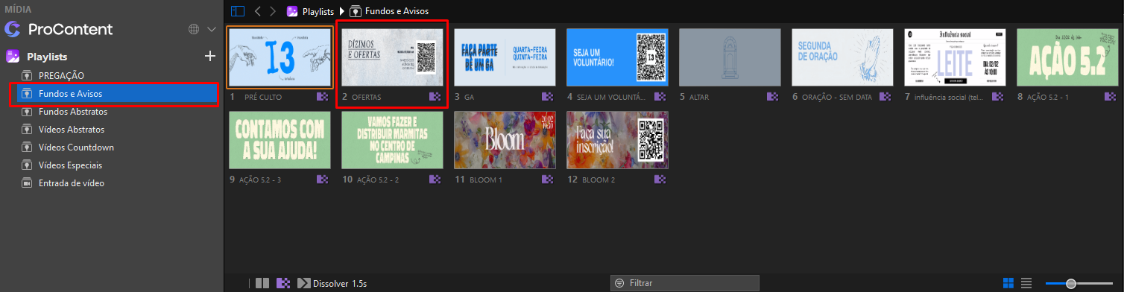Toggle the transition icon on PRÉ CULTO
This screenshot has height=292, width=1124.
(x=323, y=97)
